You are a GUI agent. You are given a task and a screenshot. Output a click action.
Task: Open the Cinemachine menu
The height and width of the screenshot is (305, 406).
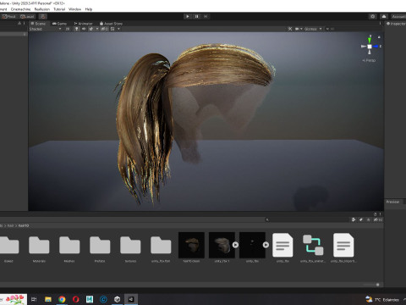tap(20, 9)
